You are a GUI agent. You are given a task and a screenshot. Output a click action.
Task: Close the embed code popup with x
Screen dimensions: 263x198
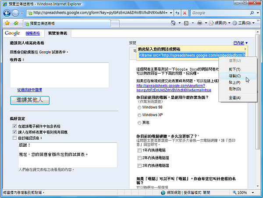coord(245,49)
